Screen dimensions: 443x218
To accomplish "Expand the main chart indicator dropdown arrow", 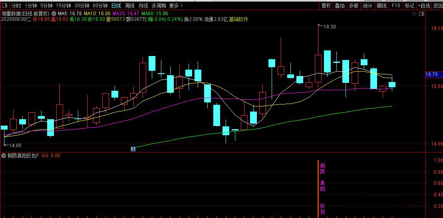I will point(54,14).
